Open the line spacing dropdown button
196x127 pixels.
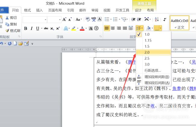click(140, 28)
